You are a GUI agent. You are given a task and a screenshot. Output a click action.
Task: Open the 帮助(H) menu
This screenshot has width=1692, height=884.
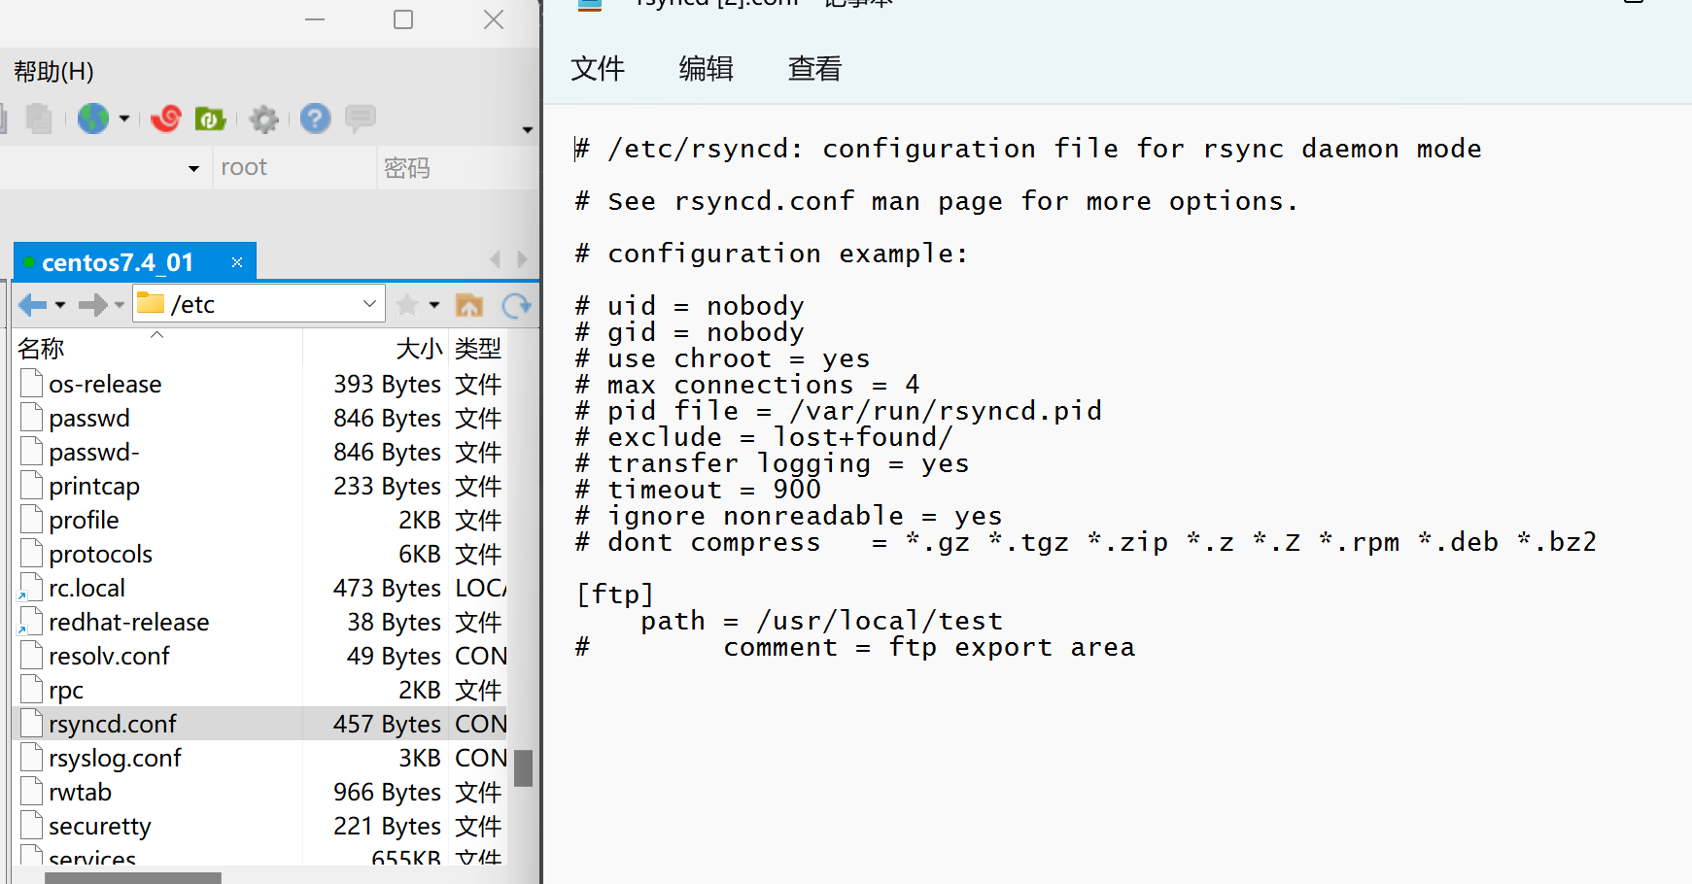(53, 72)
